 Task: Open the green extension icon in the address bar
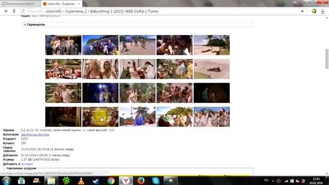coord(314,11)
